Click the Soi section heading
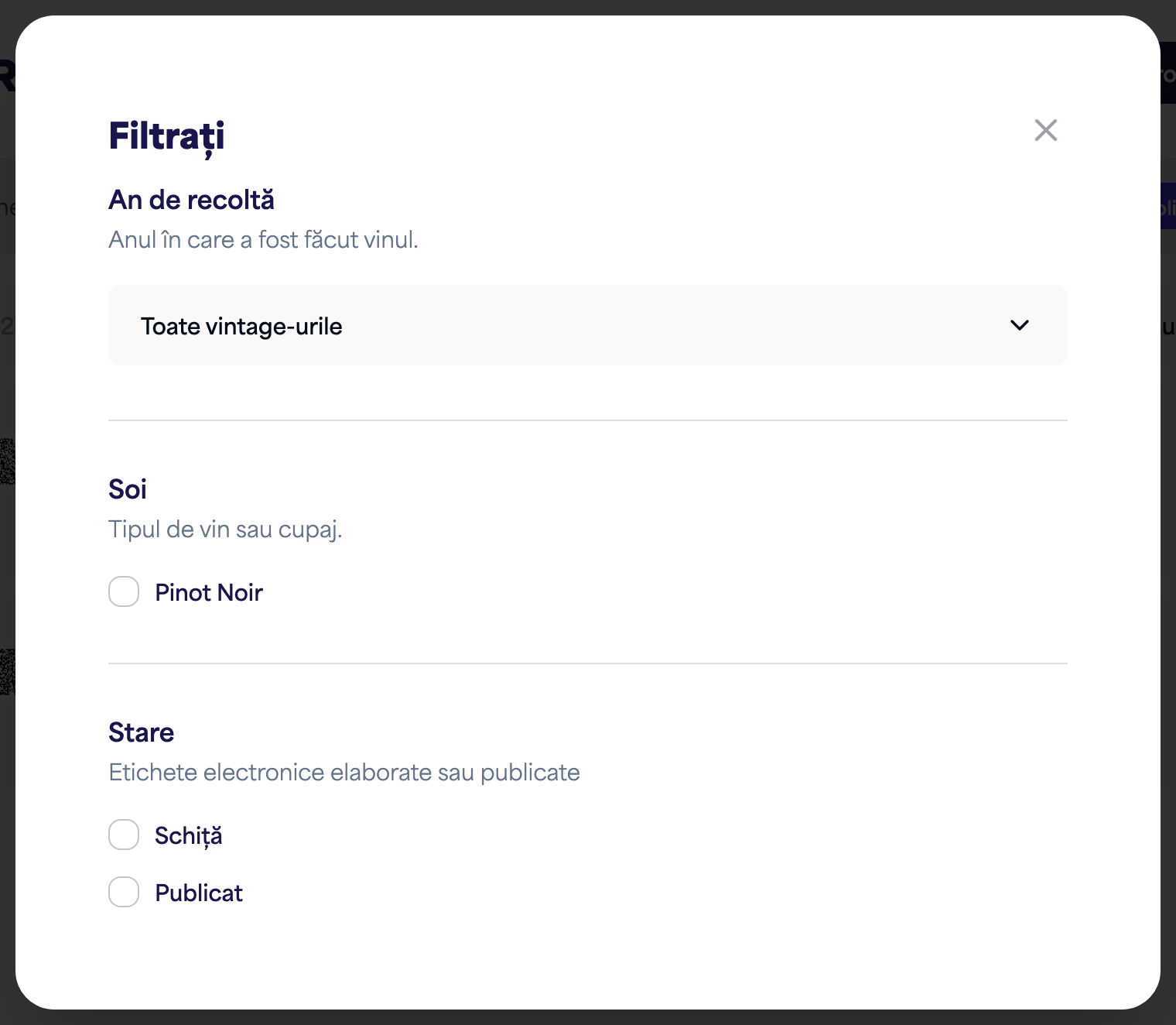The image size is (1176, 1025). tap(128, 489)
